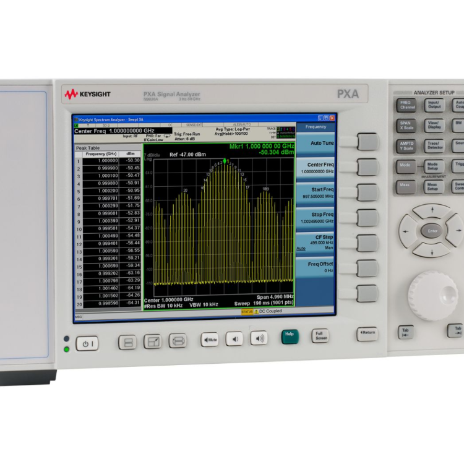Click the rotary tuning knob

(432, 295)
